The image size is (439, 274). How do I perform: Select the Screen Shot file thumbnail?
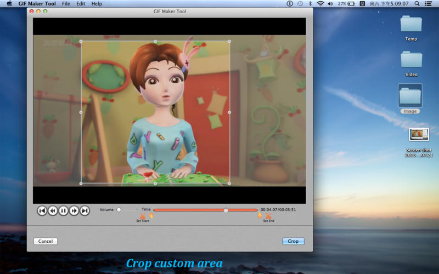[x=419, y=134]
